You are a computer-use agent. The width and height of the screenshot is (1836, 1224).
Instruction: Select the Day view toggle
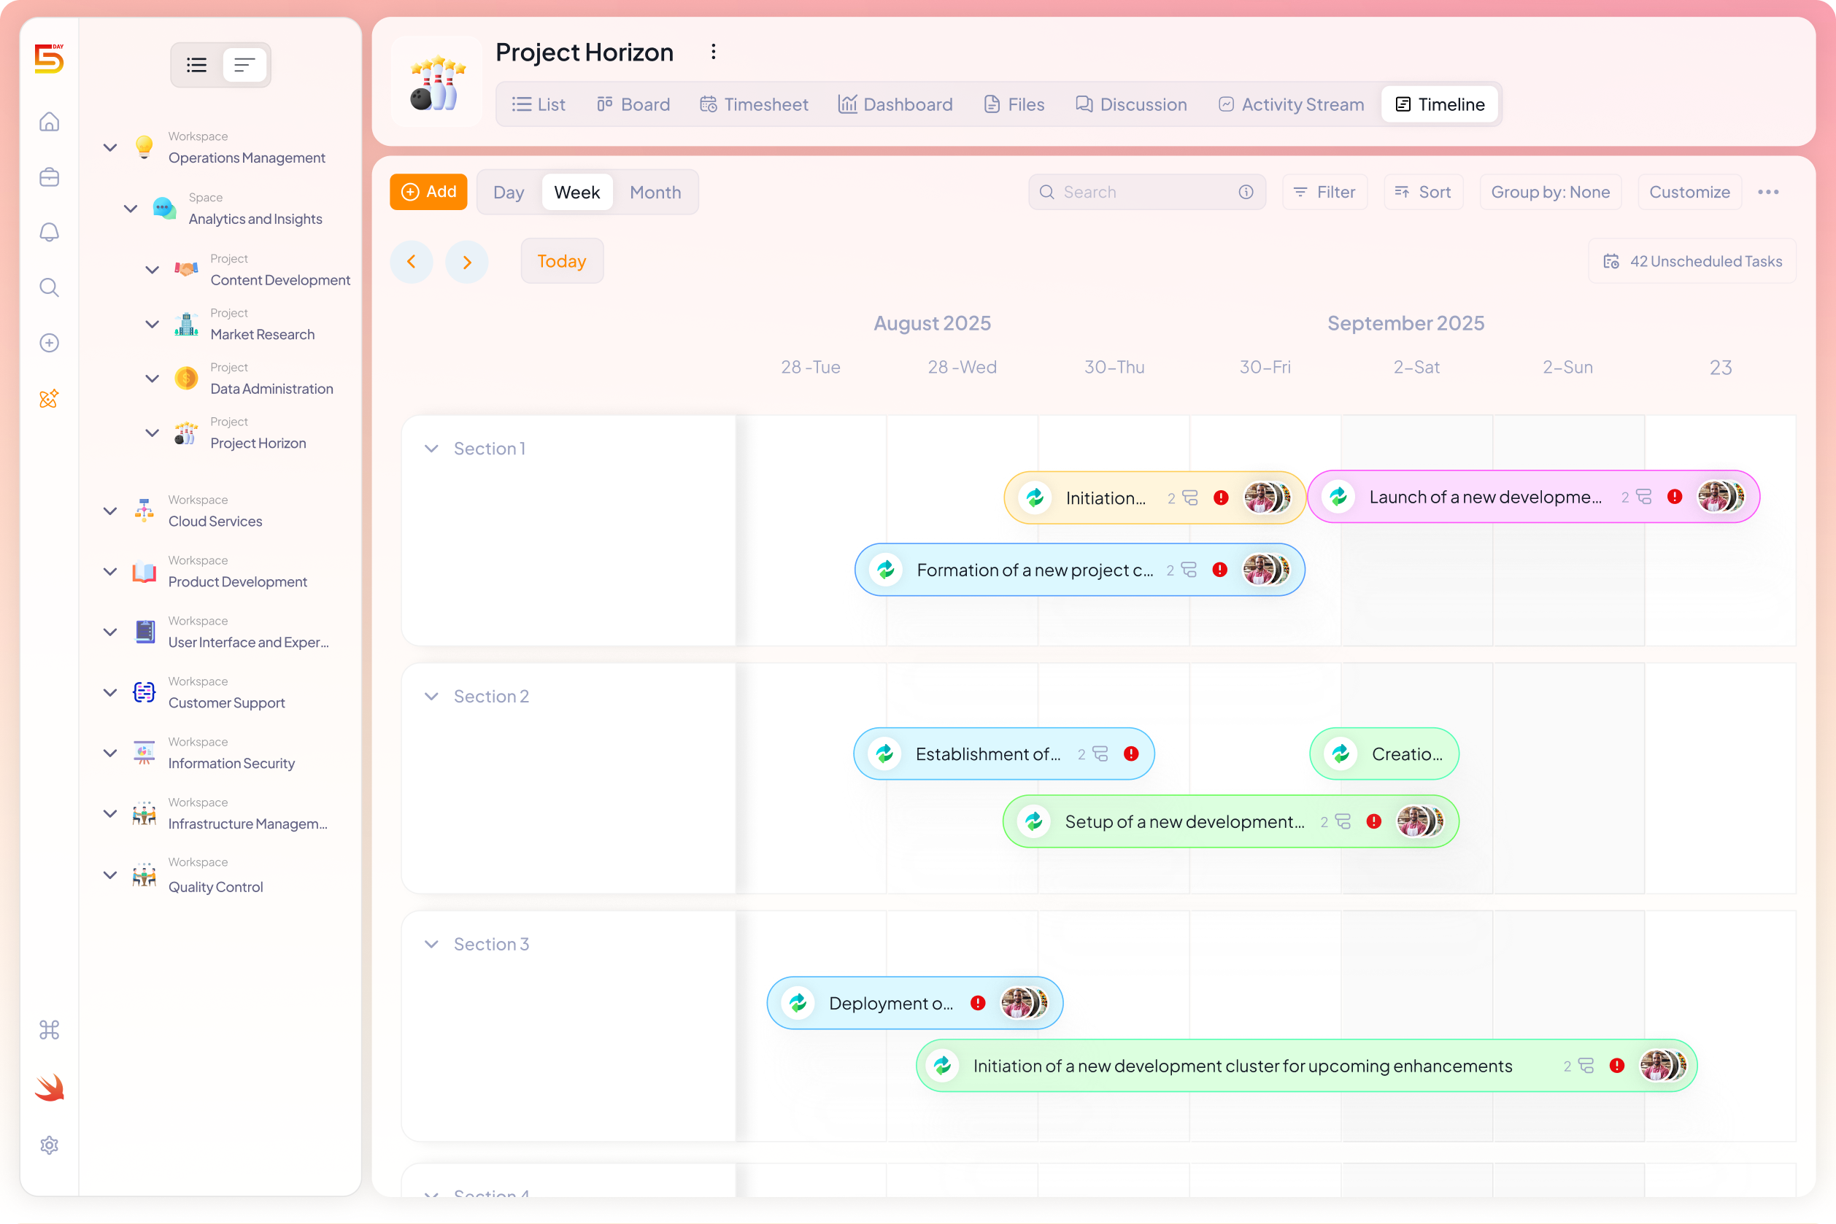pos(509,192)
